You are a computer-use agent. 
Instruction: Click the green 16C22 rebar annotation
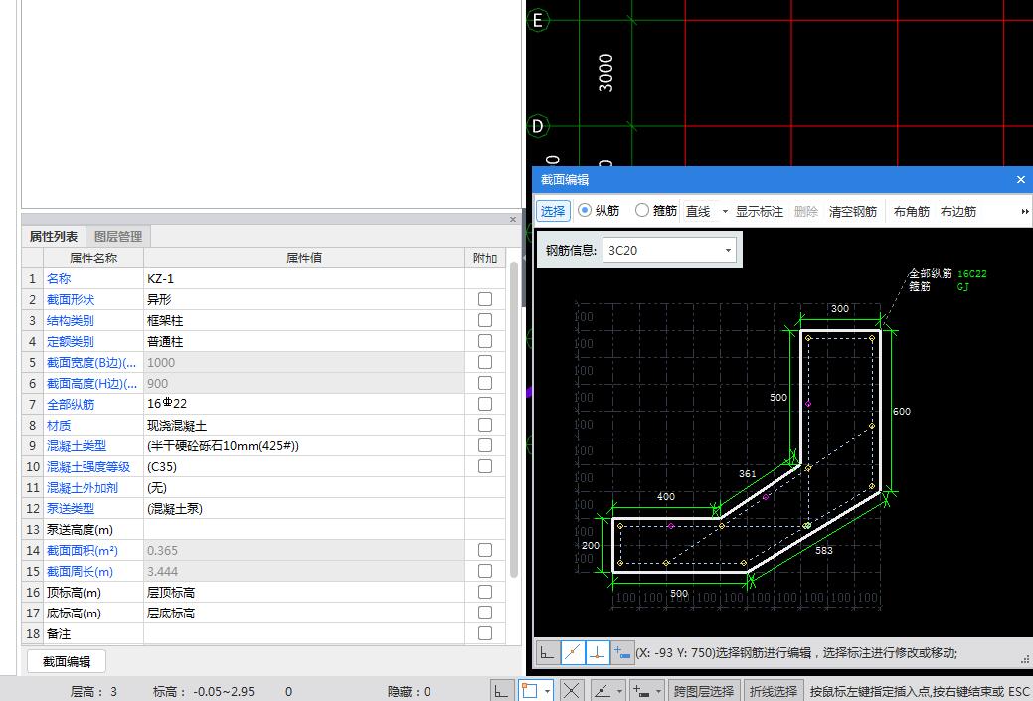tap(971, 273)
